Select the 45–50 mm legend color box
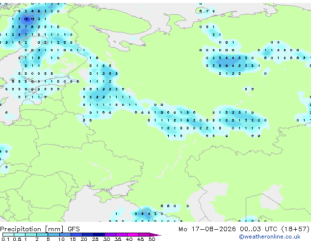The width and height of the screenshot is (311, 241). click(x=144, y=235)
